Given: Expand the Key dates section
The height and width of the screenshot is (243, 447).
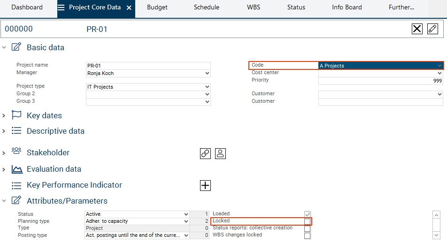Looking at the screenshot, I should tap(4, 116).
